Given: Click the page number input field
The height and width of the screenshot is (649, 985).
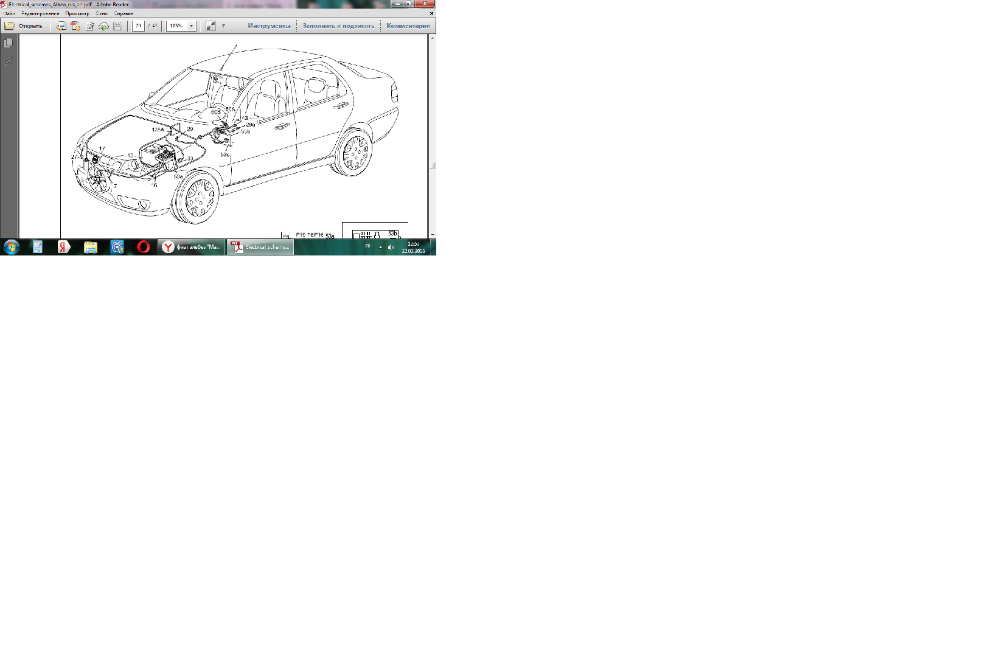Looking at the screenshot, I should pos(138,26).
